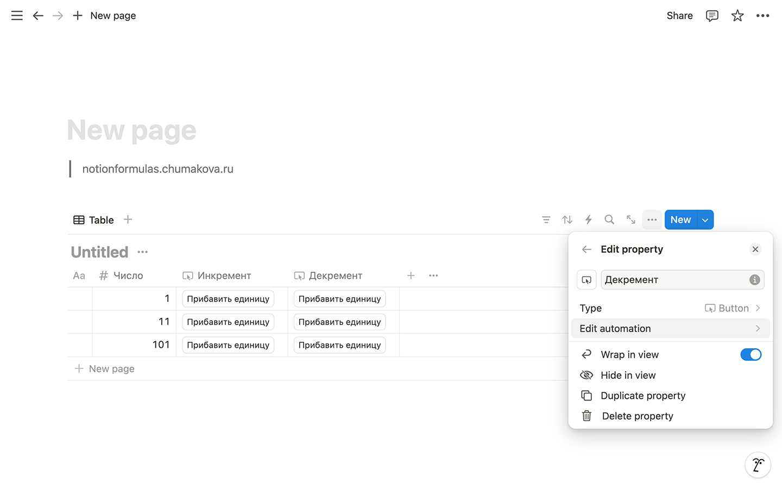Open the table columns three-dot menu
This screenshot has width=782, height=489.
click(x=433, y=276)
